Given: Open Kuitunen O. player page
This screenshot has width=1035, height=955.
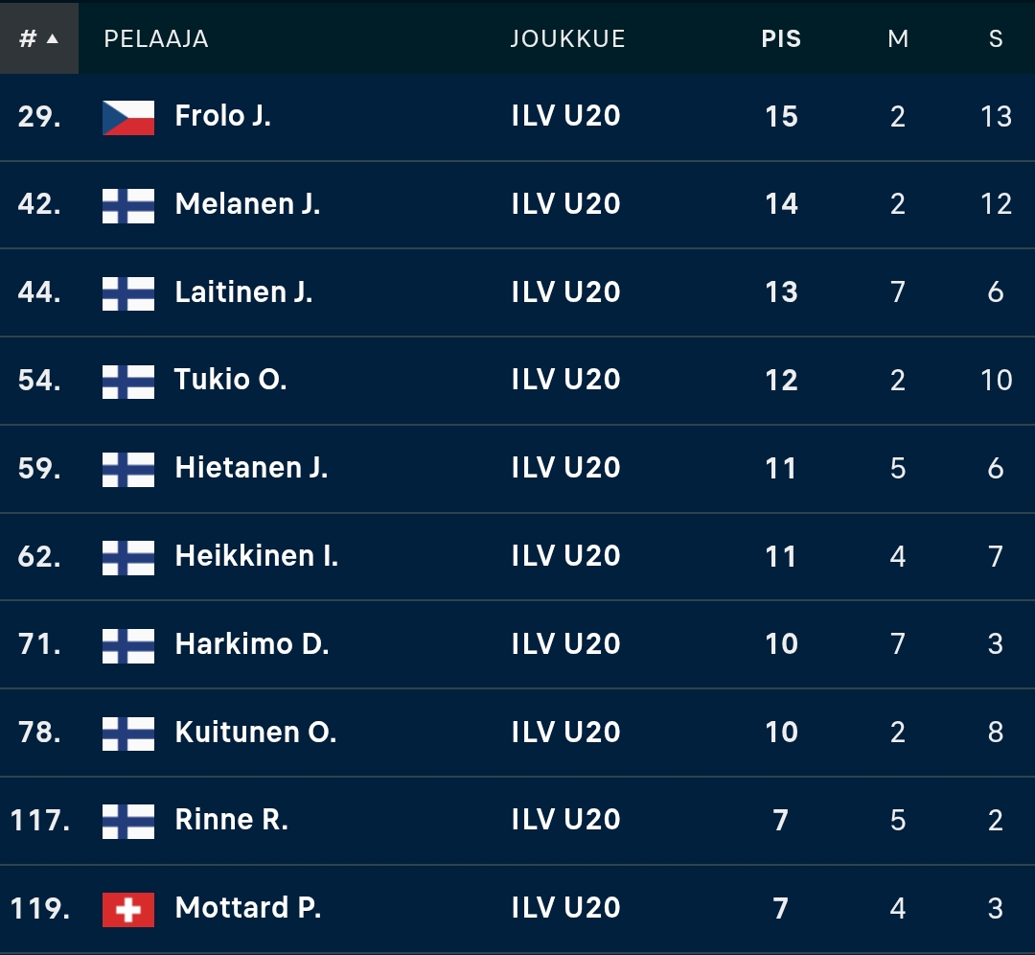Looking at the screenshot, I should pyautogui.click(x=255, y=733).
